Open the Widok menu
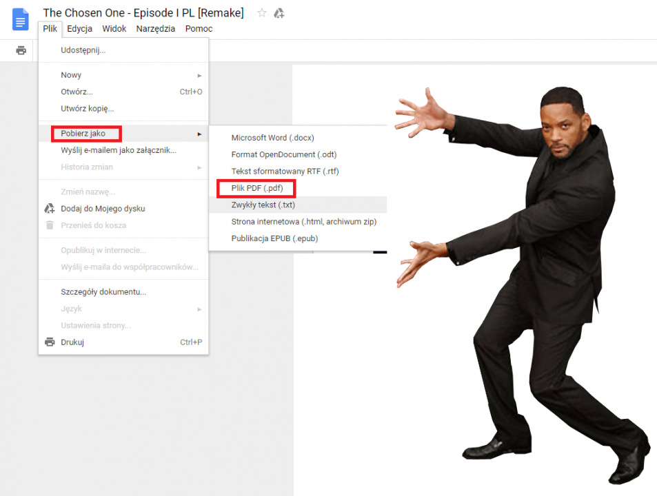The height and width of the screenshot is (496, 657). [114, 29]
